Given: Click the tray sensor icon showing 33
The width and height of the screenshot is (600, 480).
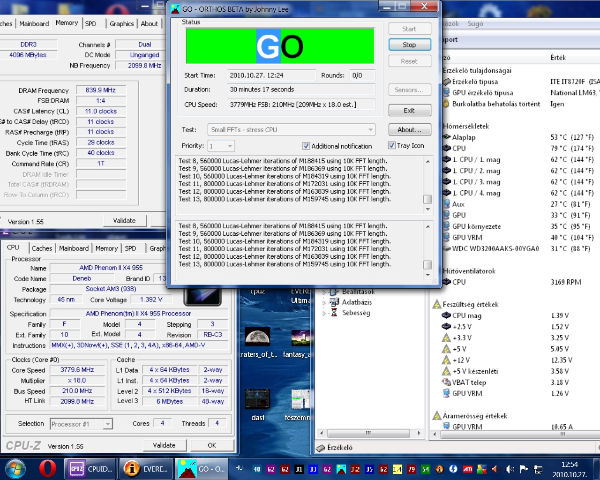Looking at the screenshot, I should click(x=313, y=469).
